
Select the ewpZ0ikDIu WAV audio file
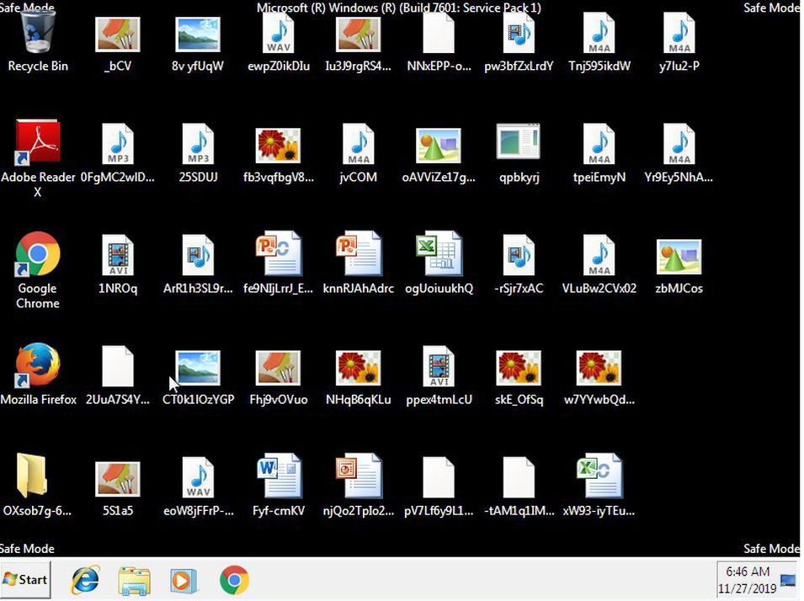tap(279, 38)
